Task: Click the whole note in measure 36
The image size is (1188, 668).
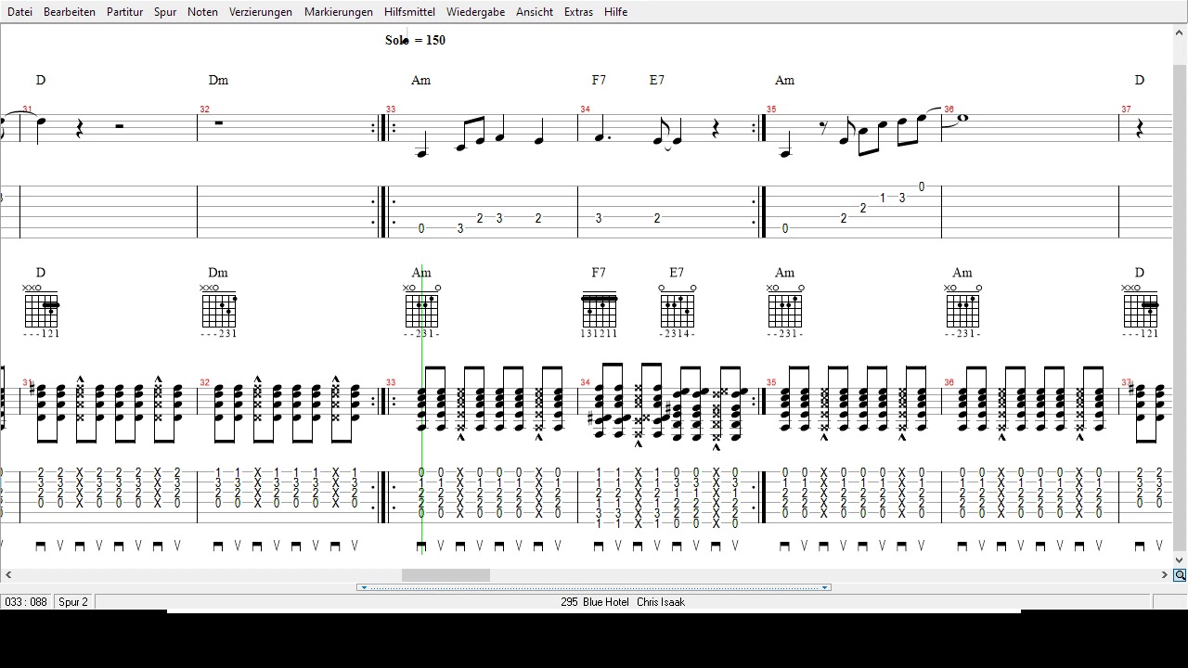Action: 962,118
